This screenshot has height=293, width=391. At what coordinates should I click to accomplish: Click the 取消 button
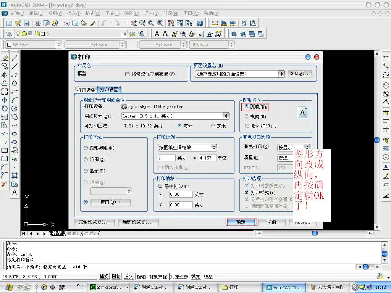(x=271, y=222)
